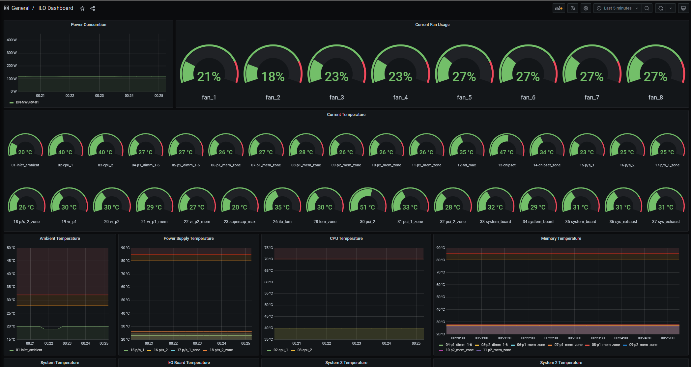The image size is (691, 367).
Task: Zoom out the time range
Action: (647, 8)
